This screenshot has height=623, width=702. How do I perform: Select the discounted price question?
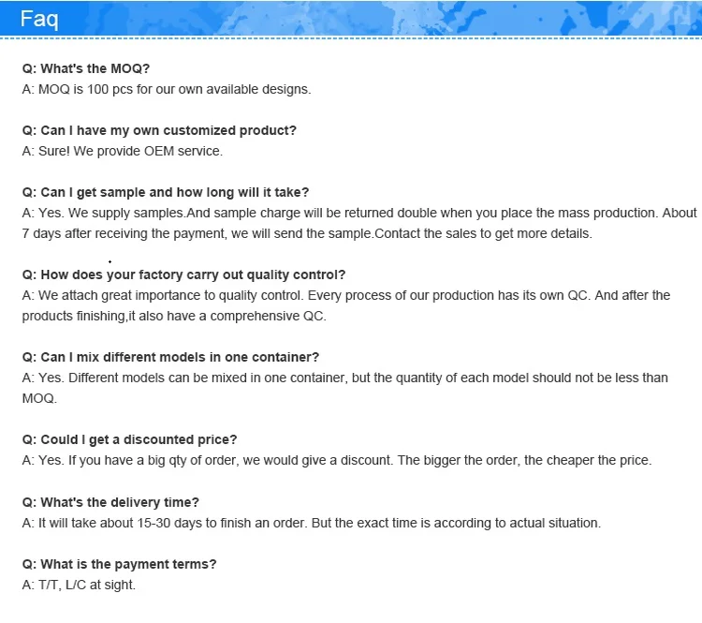click(x=129, y=439)
